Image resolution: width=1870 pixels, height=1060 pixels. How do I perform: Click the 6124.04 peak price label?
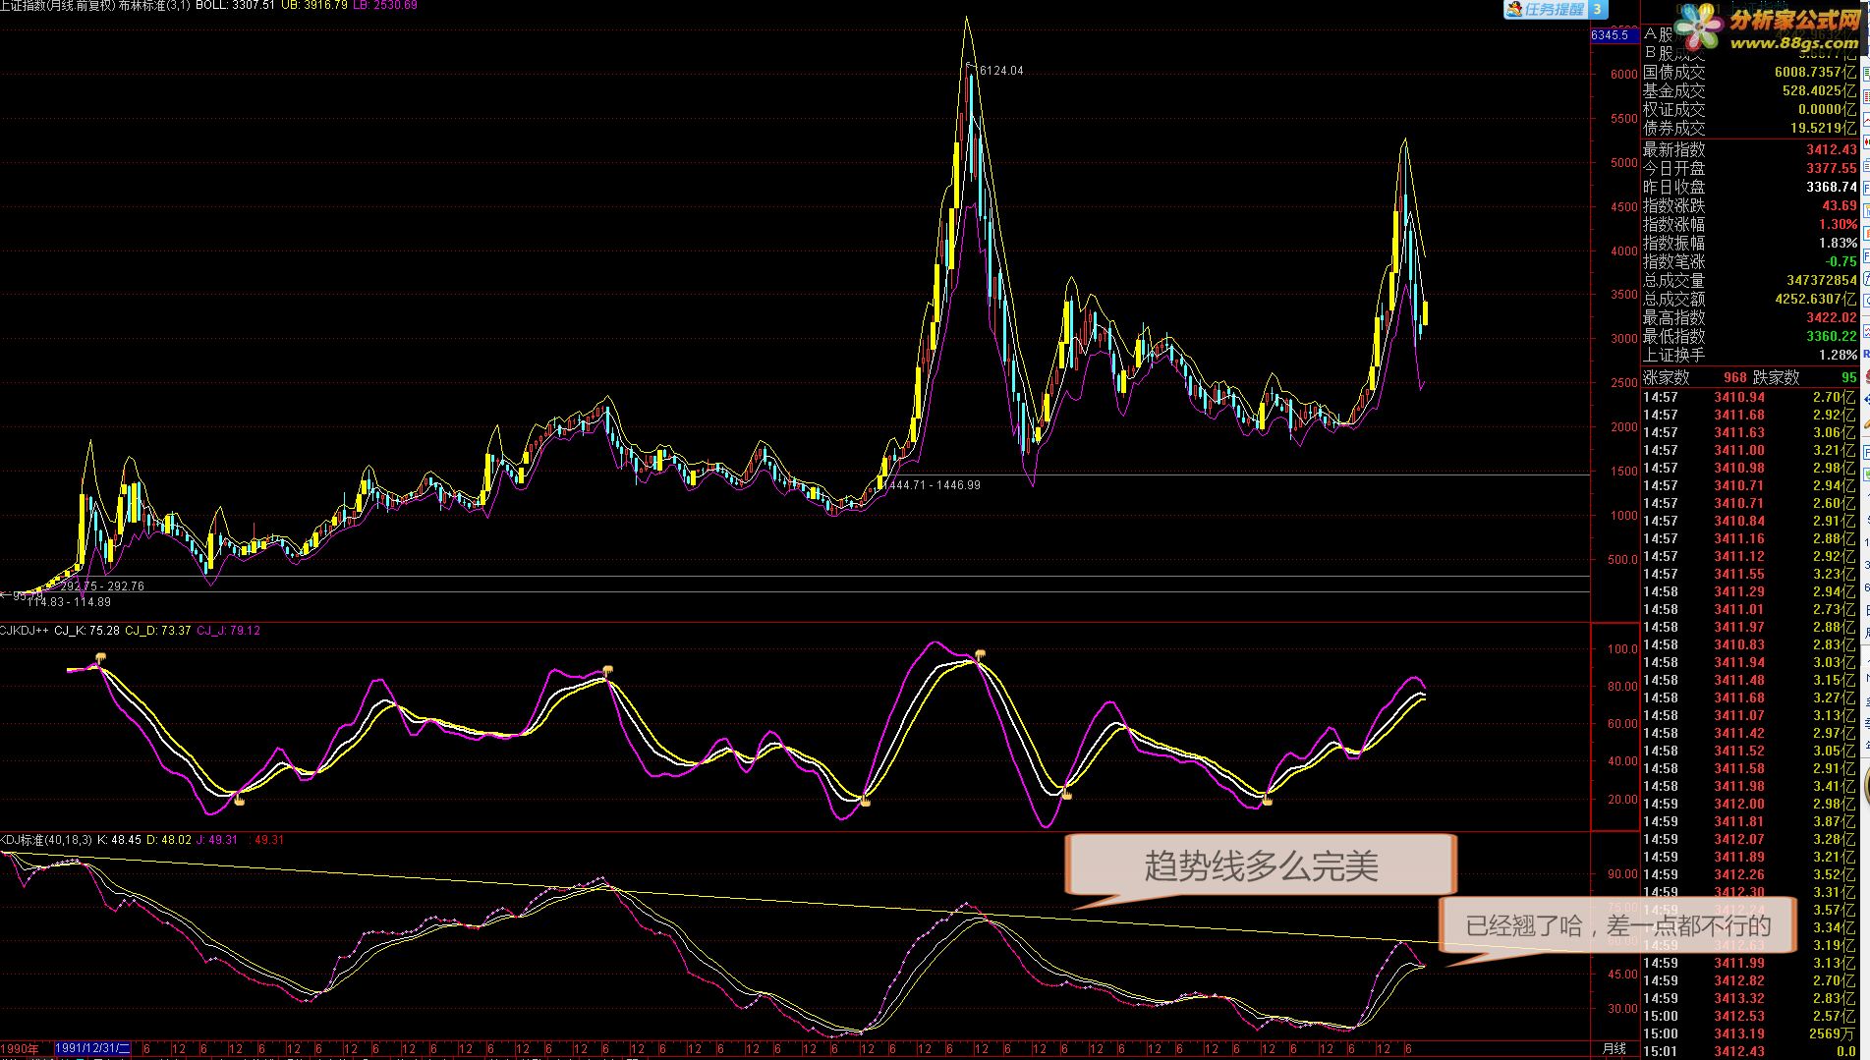[x=1001, y=71]
